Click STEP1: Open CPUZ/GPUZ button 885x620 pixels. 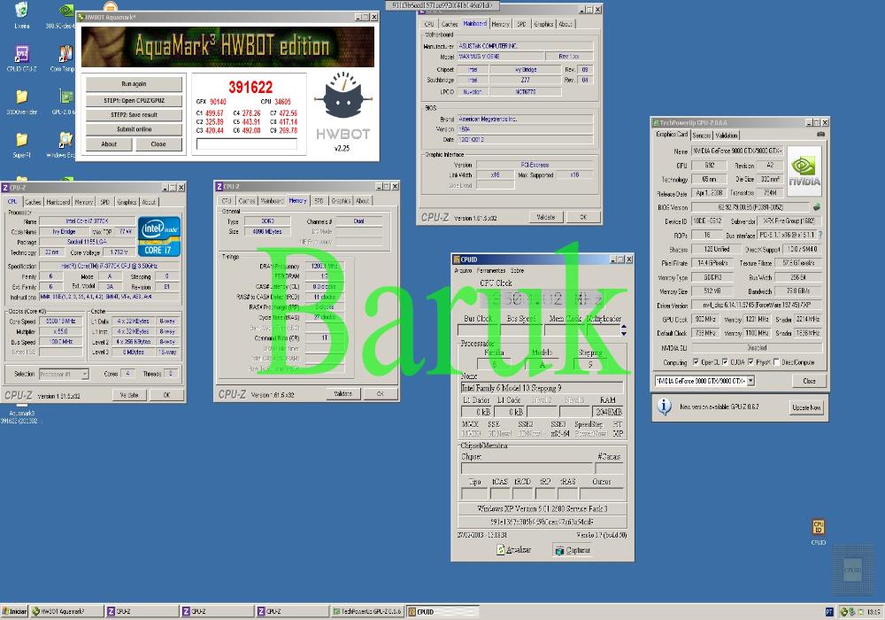click(134, 100)
